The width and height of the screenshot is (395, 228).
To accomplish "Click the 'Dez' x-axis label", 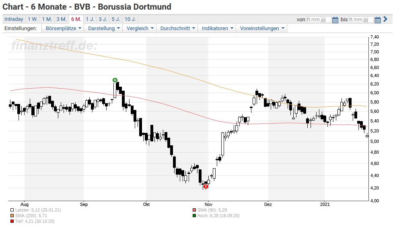I will coord(268,204).
